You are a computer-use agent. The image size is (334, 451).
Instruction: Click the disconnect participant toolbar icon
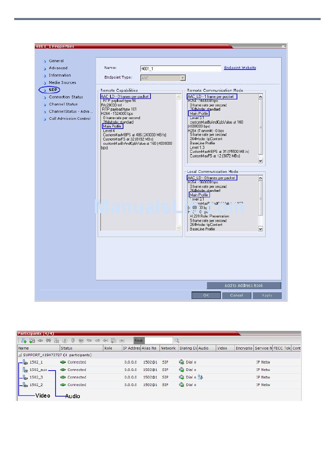pos(49,340)
